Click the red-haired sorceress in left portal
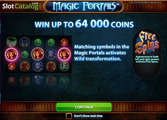Screen dimensions: 167x120 [x=11, y=54]
